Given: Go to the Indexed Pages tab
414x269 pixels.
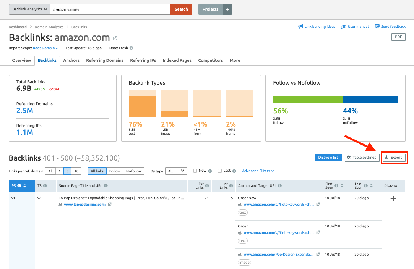Looking at the screenshot, I should pyautogui.click(x=177, y=60).
